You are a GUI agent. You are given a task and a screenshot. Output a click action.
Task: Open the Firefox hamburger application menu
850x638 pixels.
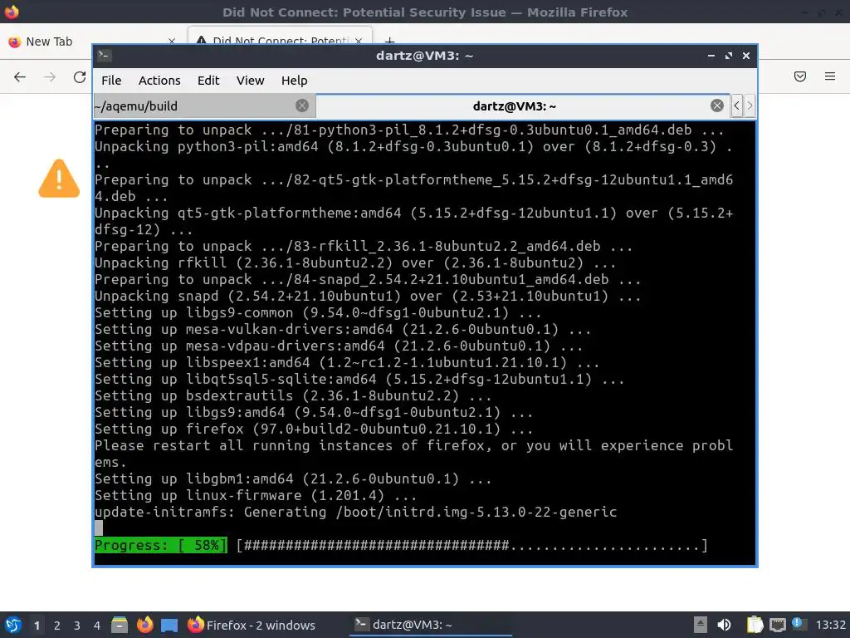pyautogui.click(x=830, y=76)
